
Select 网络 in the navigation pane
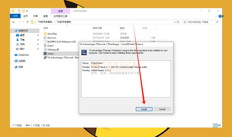(x=21, y=67)
